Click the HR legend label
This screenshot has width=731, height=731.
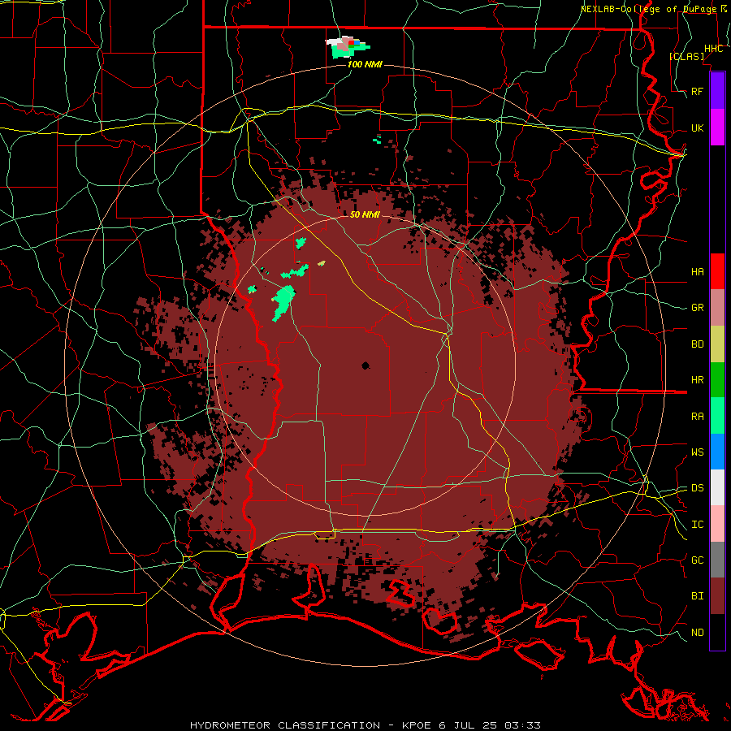coord(698,380)
